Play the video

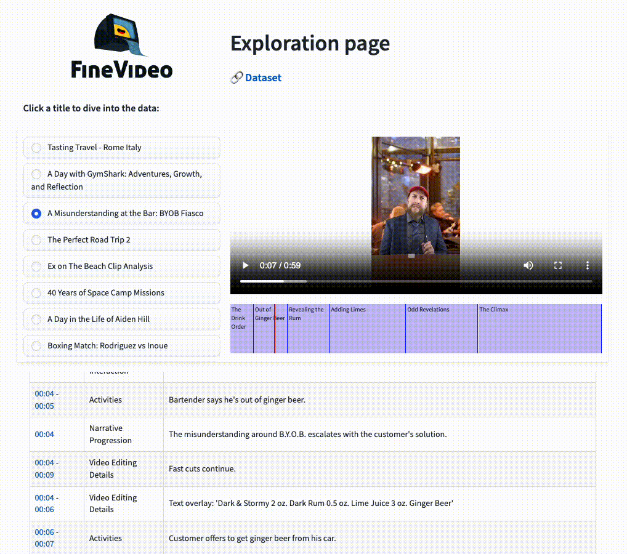click(x=245, y=265)
